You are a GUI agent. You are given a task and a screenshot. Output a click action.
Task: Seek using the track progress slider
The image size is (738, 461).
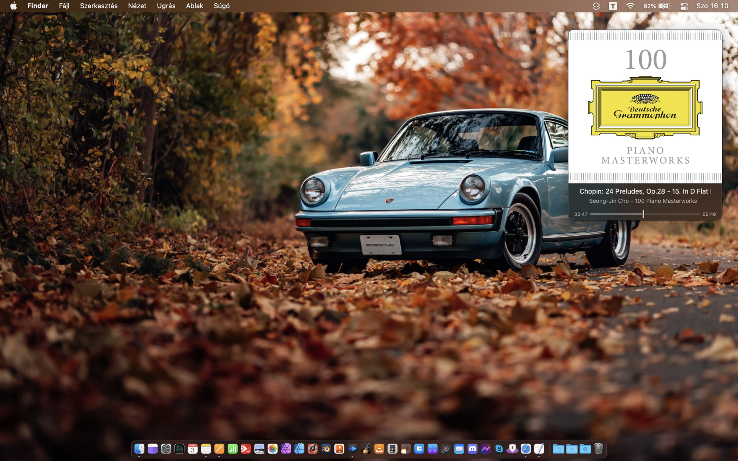tap(645, 214)
